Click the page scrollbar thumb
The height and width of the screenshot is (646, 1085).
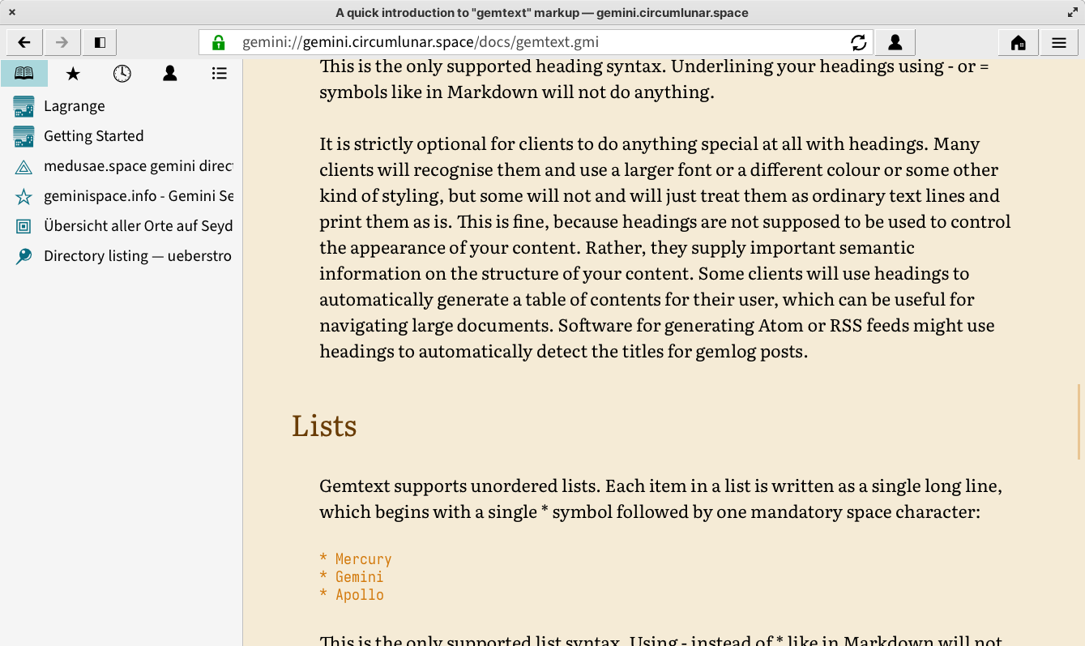click(1079, 421)
